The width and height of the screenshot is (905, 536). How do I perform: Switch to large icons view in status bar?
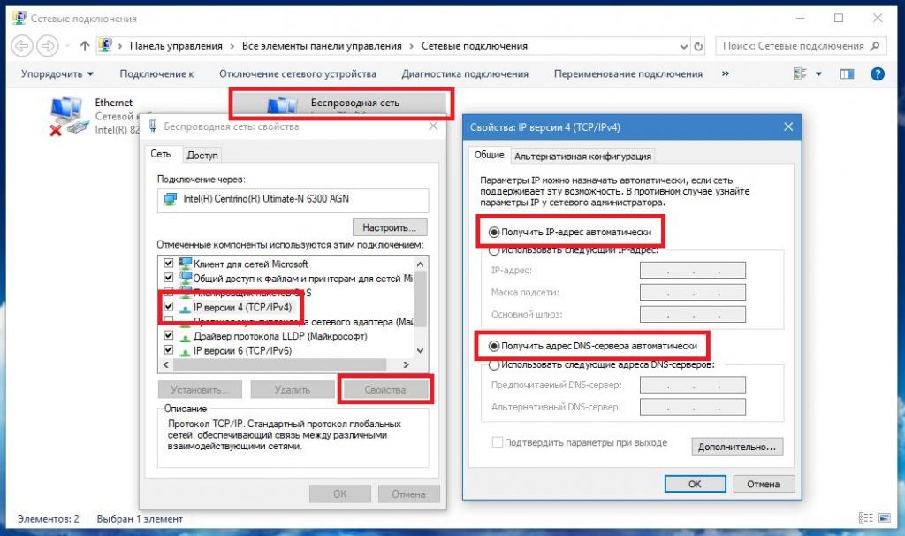(x=884, y=517)
